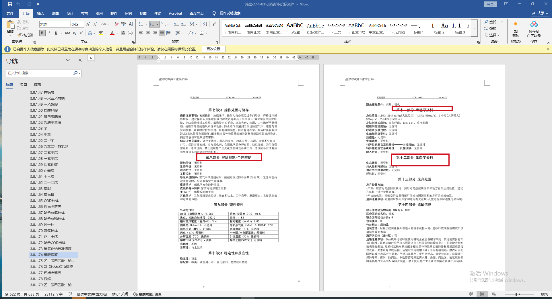This screenshot has width=552, height=299.
Task: Switch to Web Layout view in status bar
Action: [494, 294]
